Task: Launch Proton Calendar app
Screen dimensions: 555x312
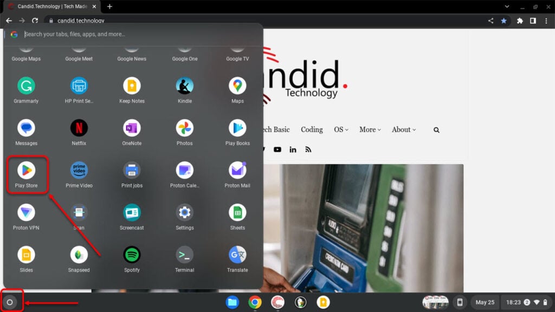Action: pyautogui.click(x=184, y=171)
